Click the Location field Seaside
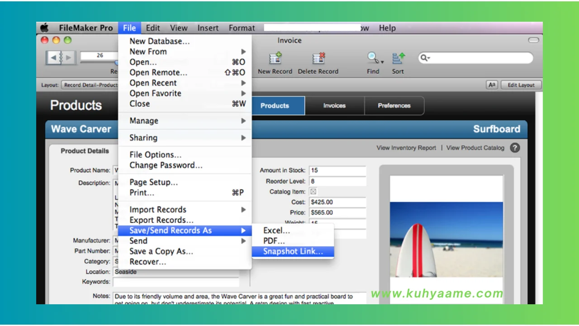Image resolution: width=579 pixels, height=326 pixels. 176,272
